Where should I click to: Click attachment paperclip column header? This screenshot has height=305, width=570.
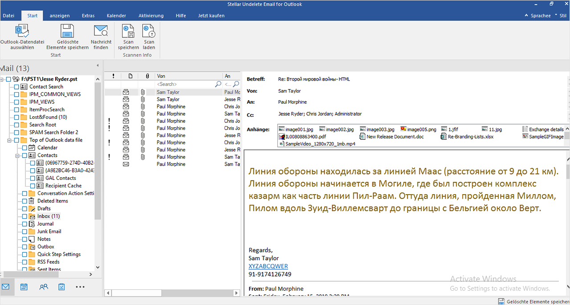point(147,76)
